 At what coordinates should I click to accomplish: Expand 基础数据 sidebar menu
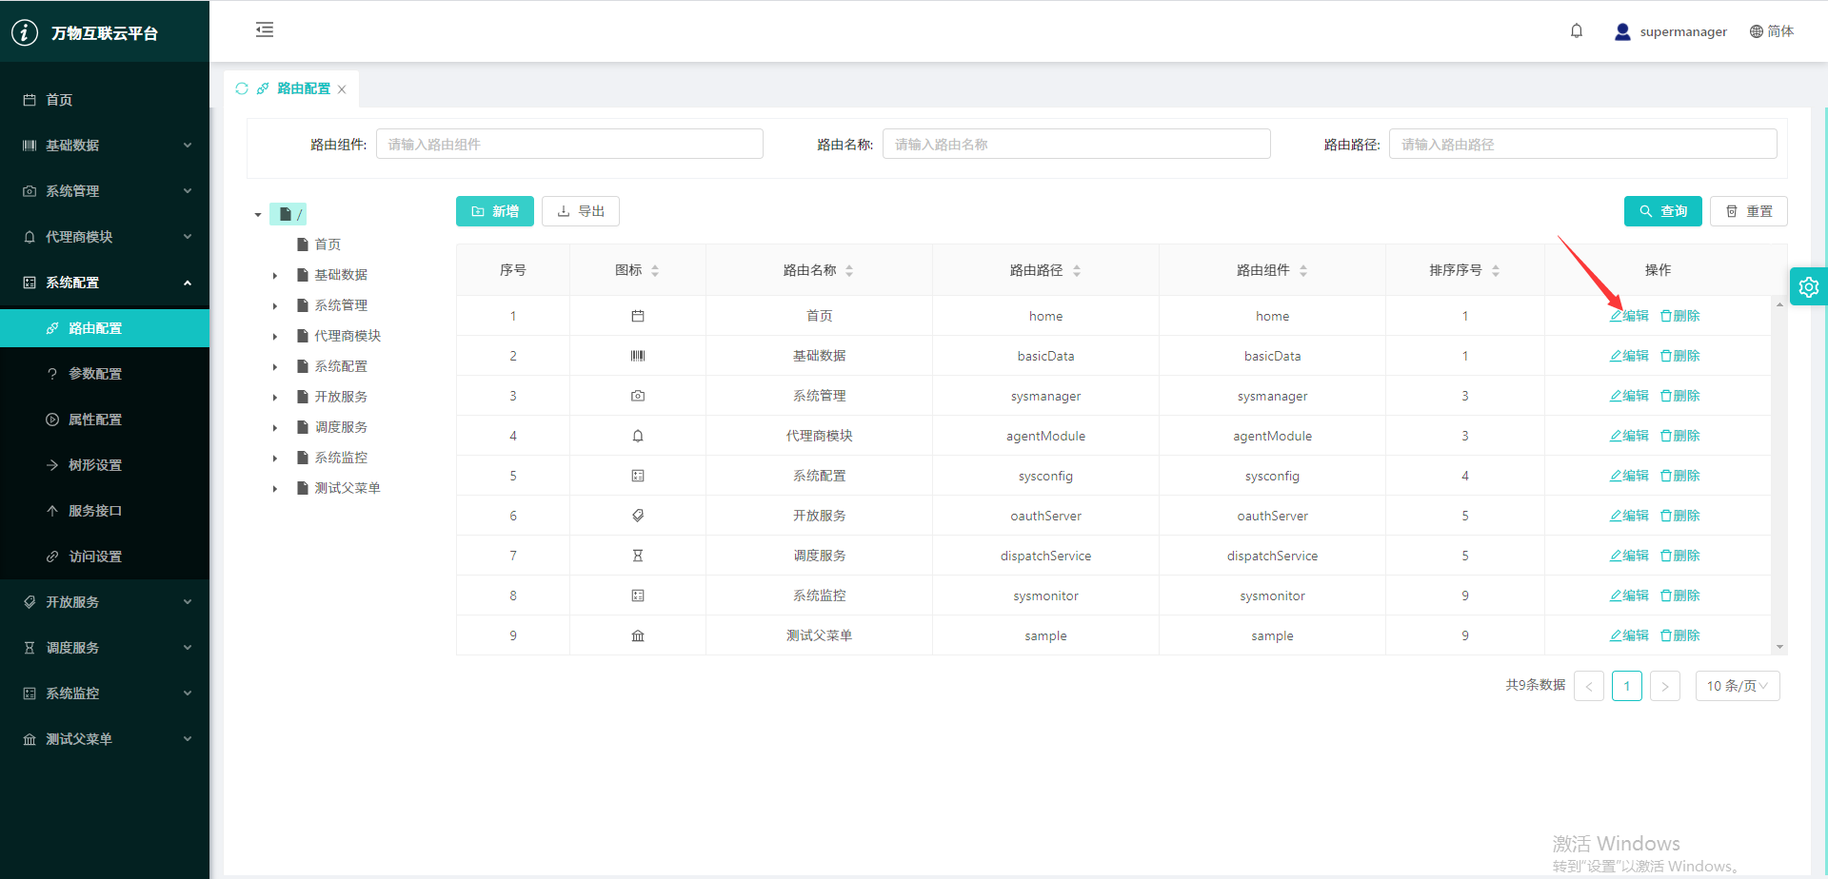click(105, 146)
